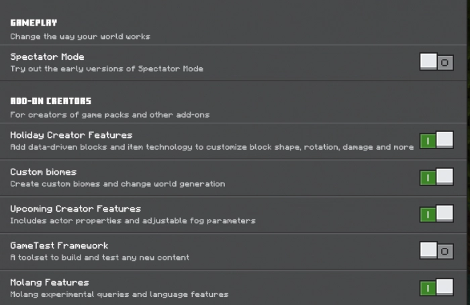
Task: Click the Gameplay section header
Action: 34,23
